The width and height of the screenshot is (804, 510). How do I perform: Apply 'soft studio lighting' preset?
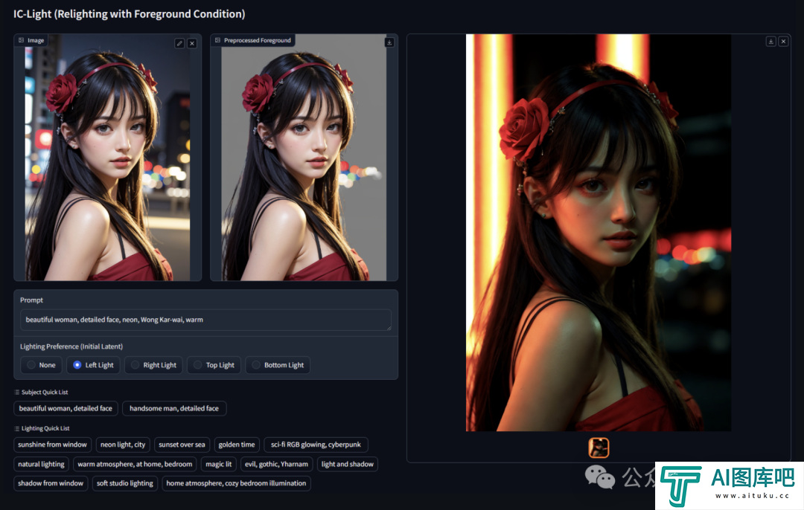point(124,482)
